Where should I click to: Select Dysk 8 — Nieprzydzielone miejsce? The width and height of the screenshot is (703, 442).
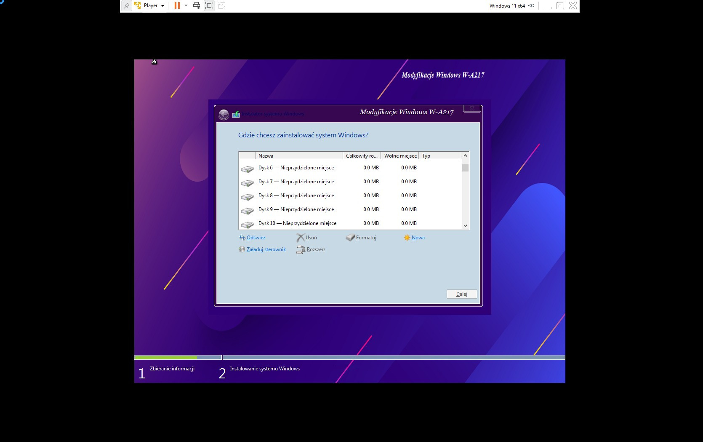point(350,196)
